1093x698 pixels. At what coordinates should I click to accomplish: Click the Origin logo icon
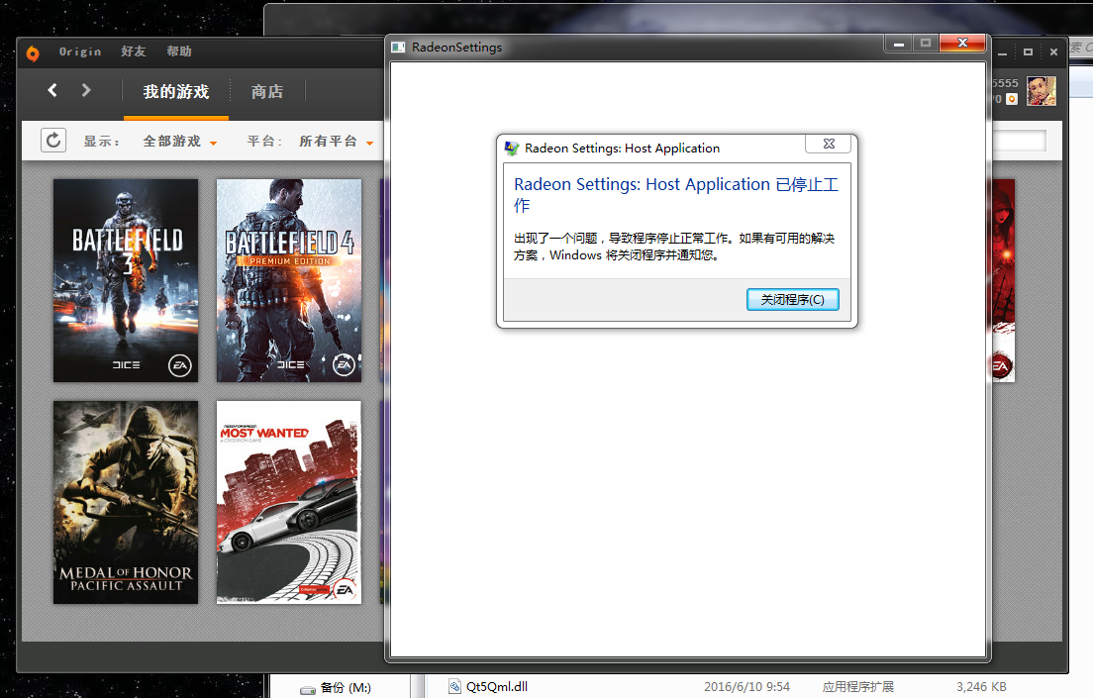pos(32,53)
